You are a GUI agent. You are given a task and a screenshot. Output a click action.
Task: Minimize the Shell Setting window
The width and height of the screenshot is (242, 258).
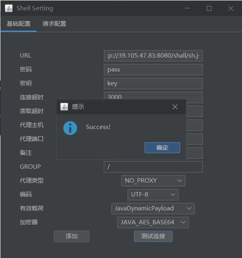(187, 8)
